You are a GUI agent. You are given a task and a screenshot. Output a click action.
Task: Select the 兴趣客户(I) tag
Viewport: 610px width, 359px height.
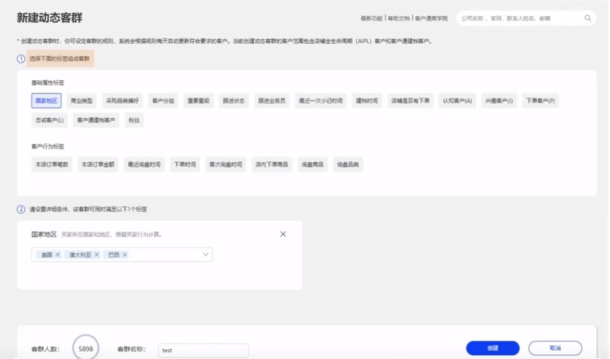(x=499, y=100)
